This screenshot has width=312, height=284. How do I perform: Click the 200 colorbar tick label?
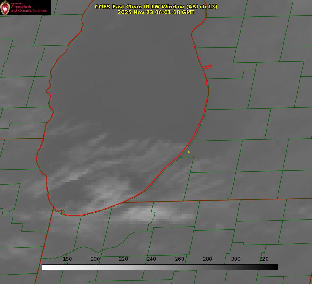(x=95, y=259)
